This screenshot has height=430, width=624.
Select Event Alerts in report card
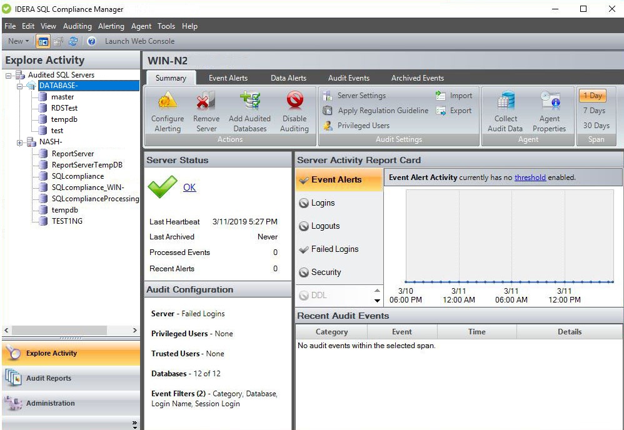[x=340, y=180]
